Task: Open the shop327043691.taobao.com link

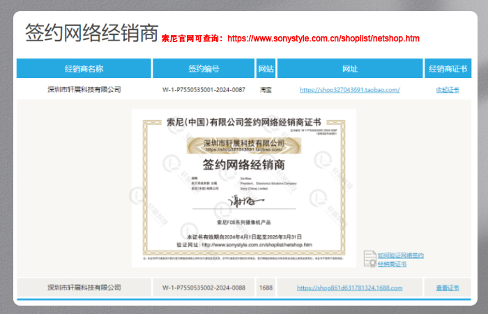Action: [349, 90]
